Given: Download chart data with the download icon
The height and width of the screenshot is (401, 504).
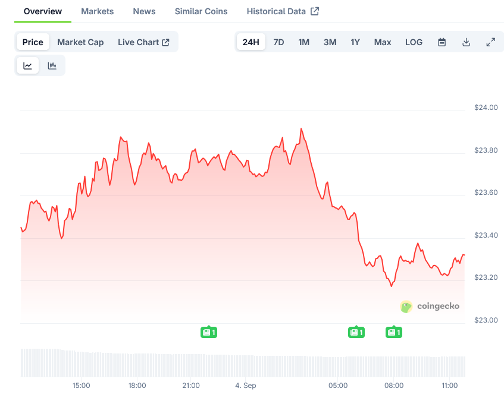Looking at the screenshot, I should 466,42.
